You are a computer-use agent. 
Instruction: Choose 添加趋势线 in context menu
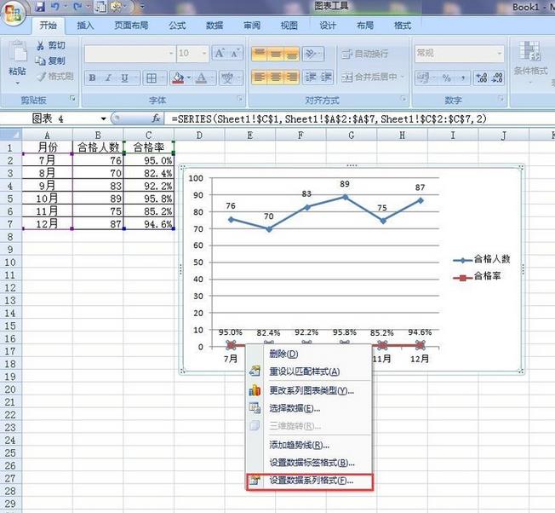[309, 445]
